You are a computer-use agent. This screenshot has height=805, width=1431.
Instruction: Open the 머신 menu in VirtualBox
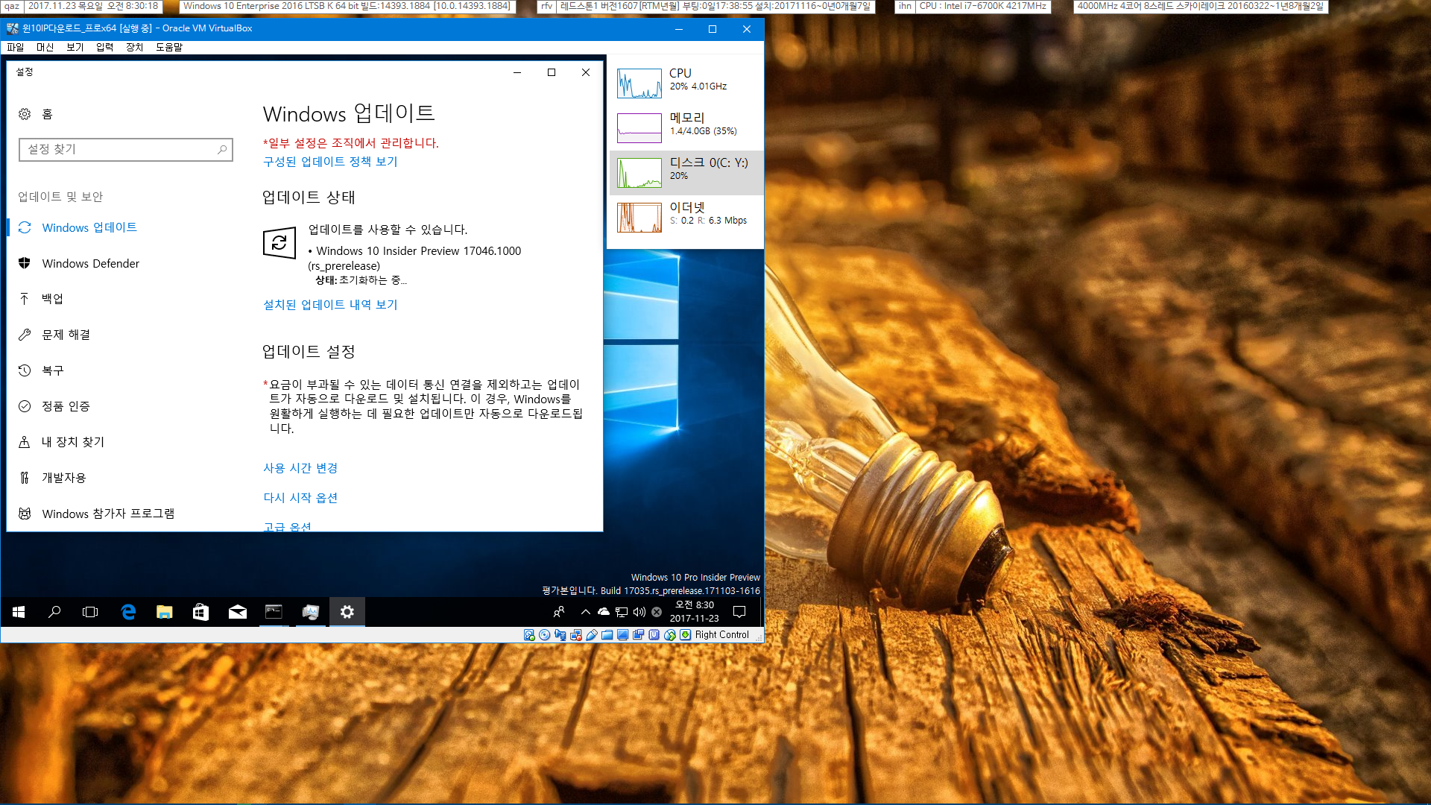tap(45, 47)
